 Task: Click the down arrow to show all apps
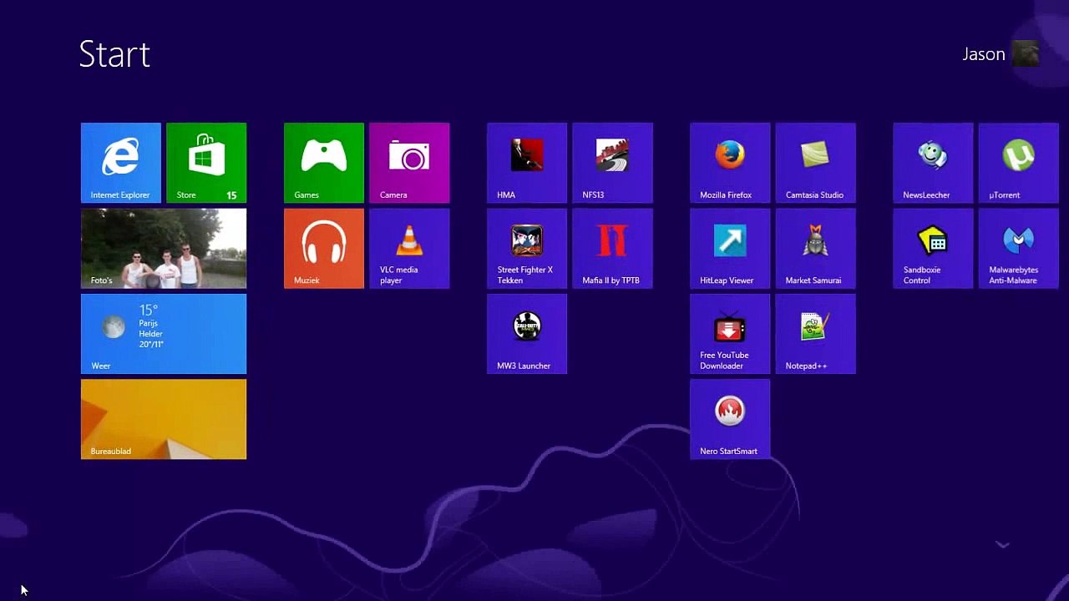point(1002,544)
